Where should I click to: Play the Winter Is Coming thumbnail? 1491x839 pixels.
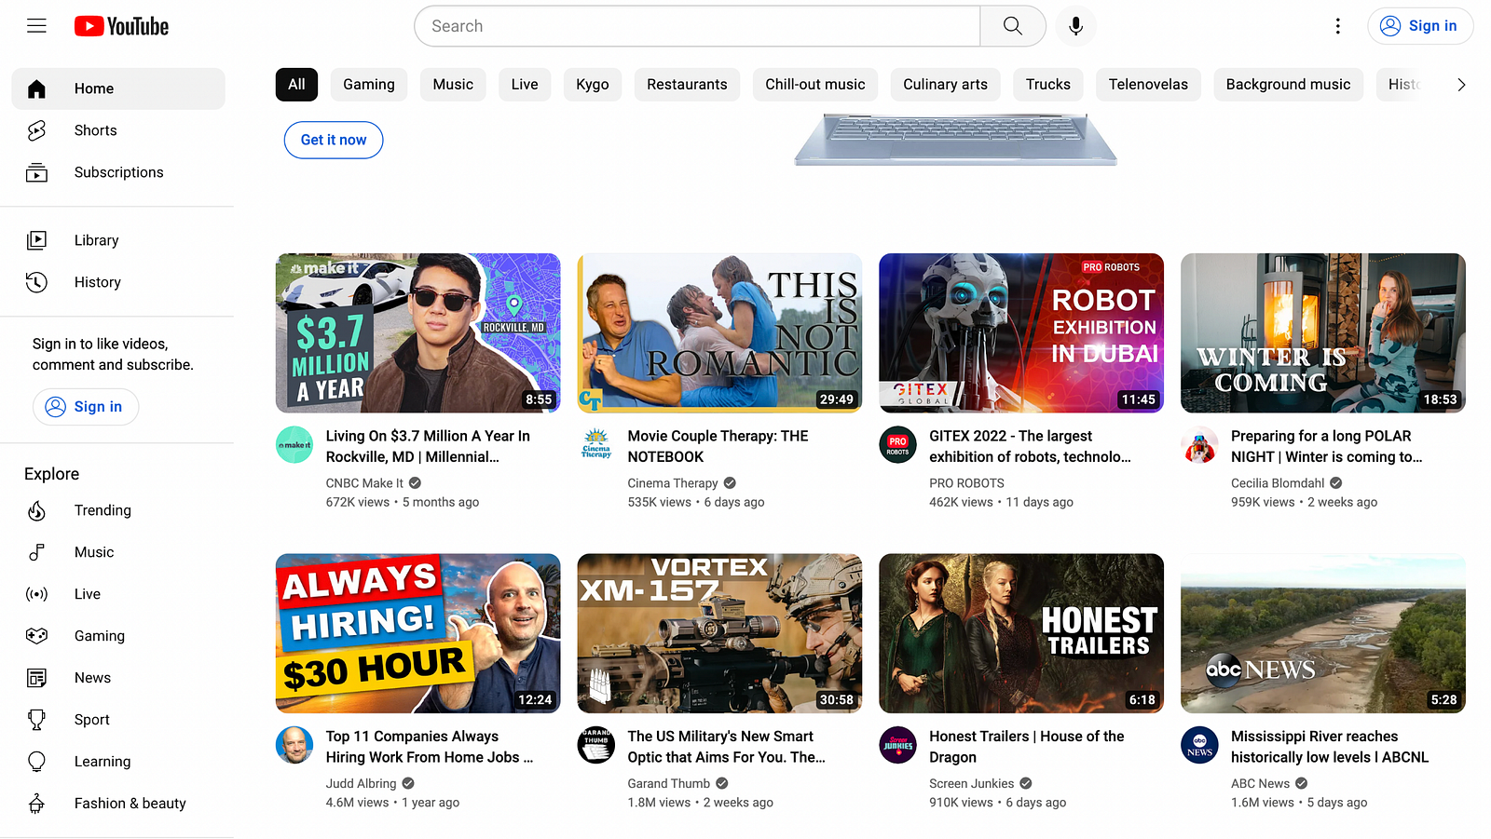coord(1323,333)
